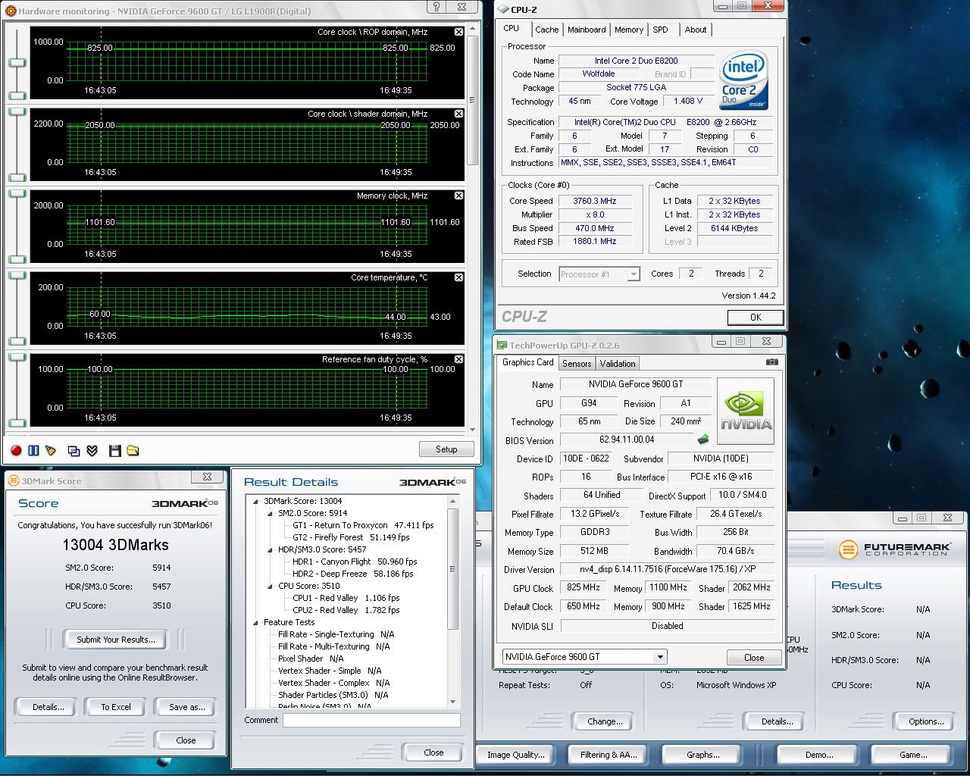Click the Core clock graph slider handle
Viewport: 970px width, 776px height.
click(x=17, y=63)
